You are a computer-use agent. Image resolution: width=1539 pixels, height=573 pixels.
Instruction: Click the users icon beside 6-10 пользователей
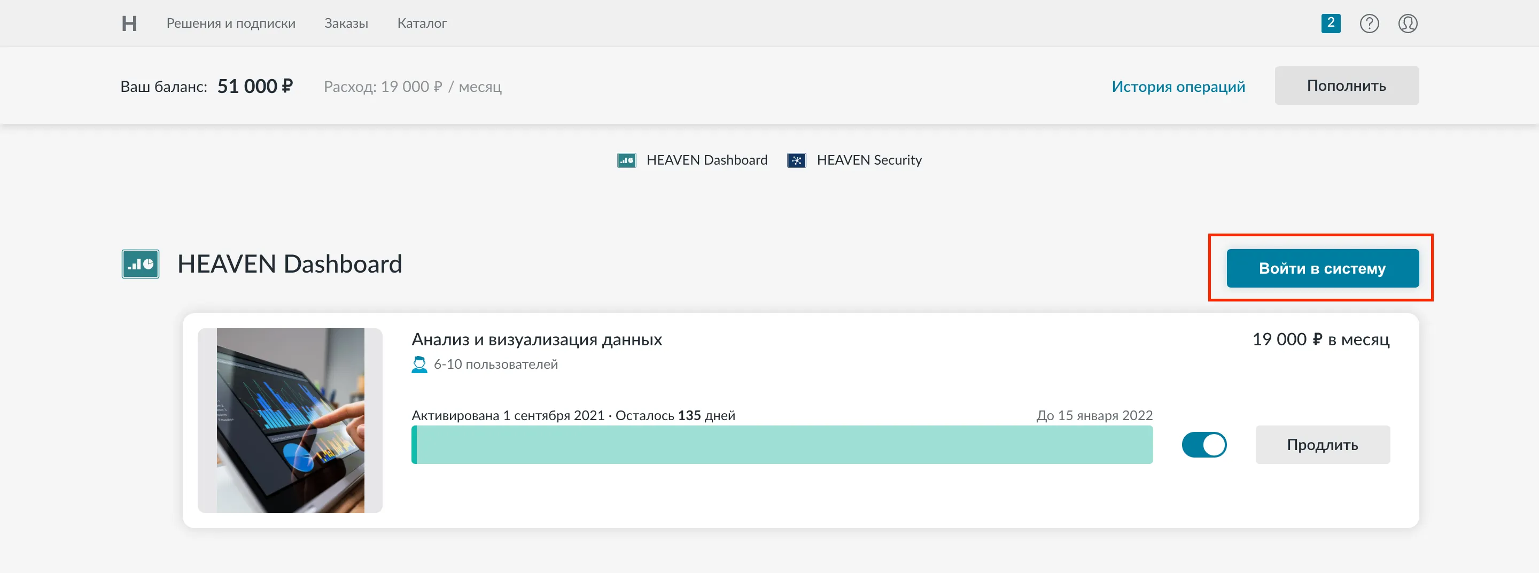(x=419, y=365)
